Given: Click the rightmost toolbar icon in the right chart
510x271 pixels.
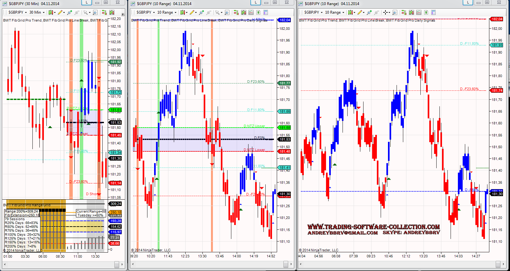Looking at the screenshot, I should pyautogui.click(x=433, y=12).
